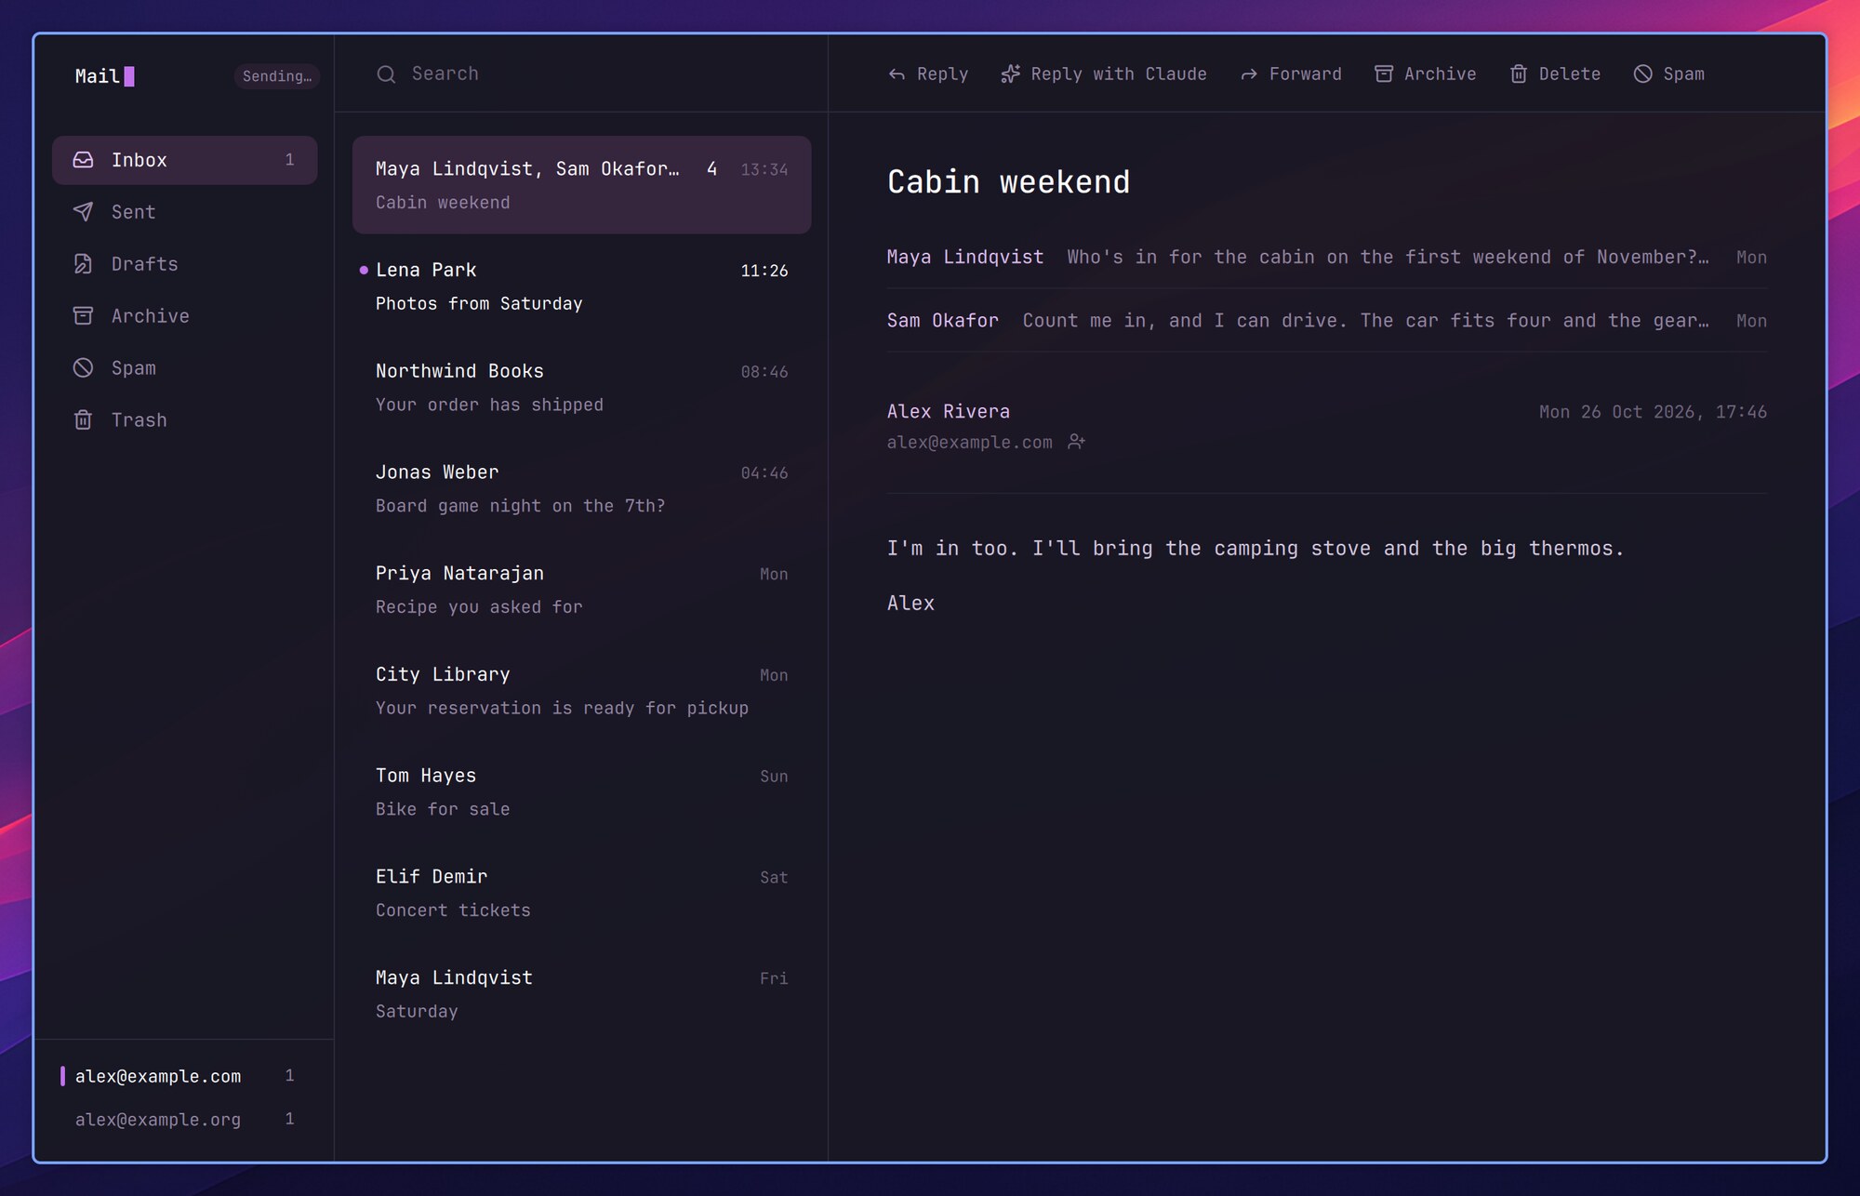
Task: Expand Maya Lindqvist's collapsed thread message
Action: 1326,258
